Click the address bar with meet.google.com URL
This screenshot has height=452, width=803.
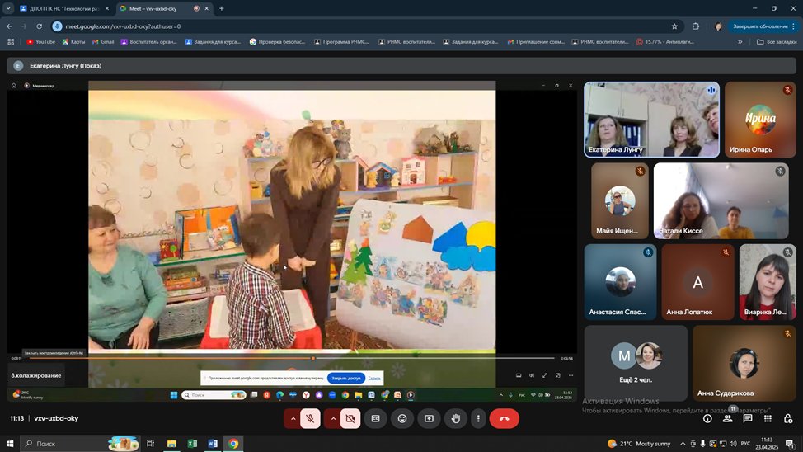click(x=359, y=26)
